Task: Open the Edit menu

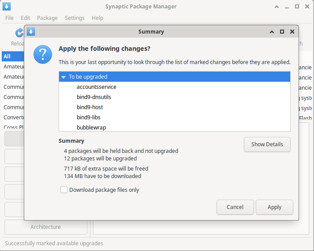Action: click(25, 18)
